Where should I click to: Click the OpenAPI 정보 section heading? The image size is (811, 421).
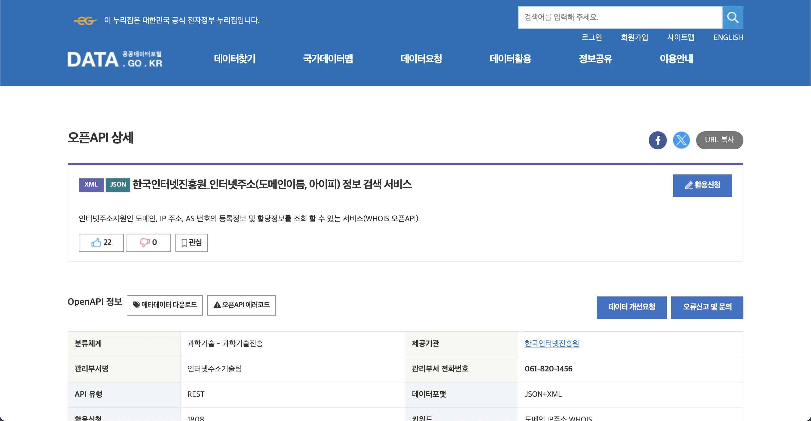tap(95, 302)
